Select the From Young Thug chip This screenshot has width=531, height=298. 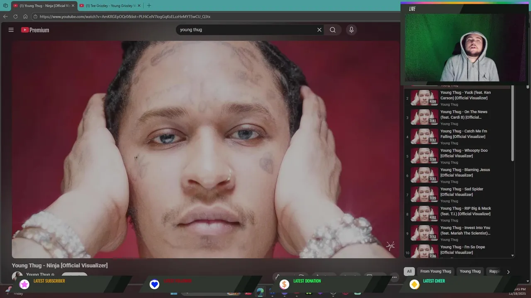click(x=436, y=272)
